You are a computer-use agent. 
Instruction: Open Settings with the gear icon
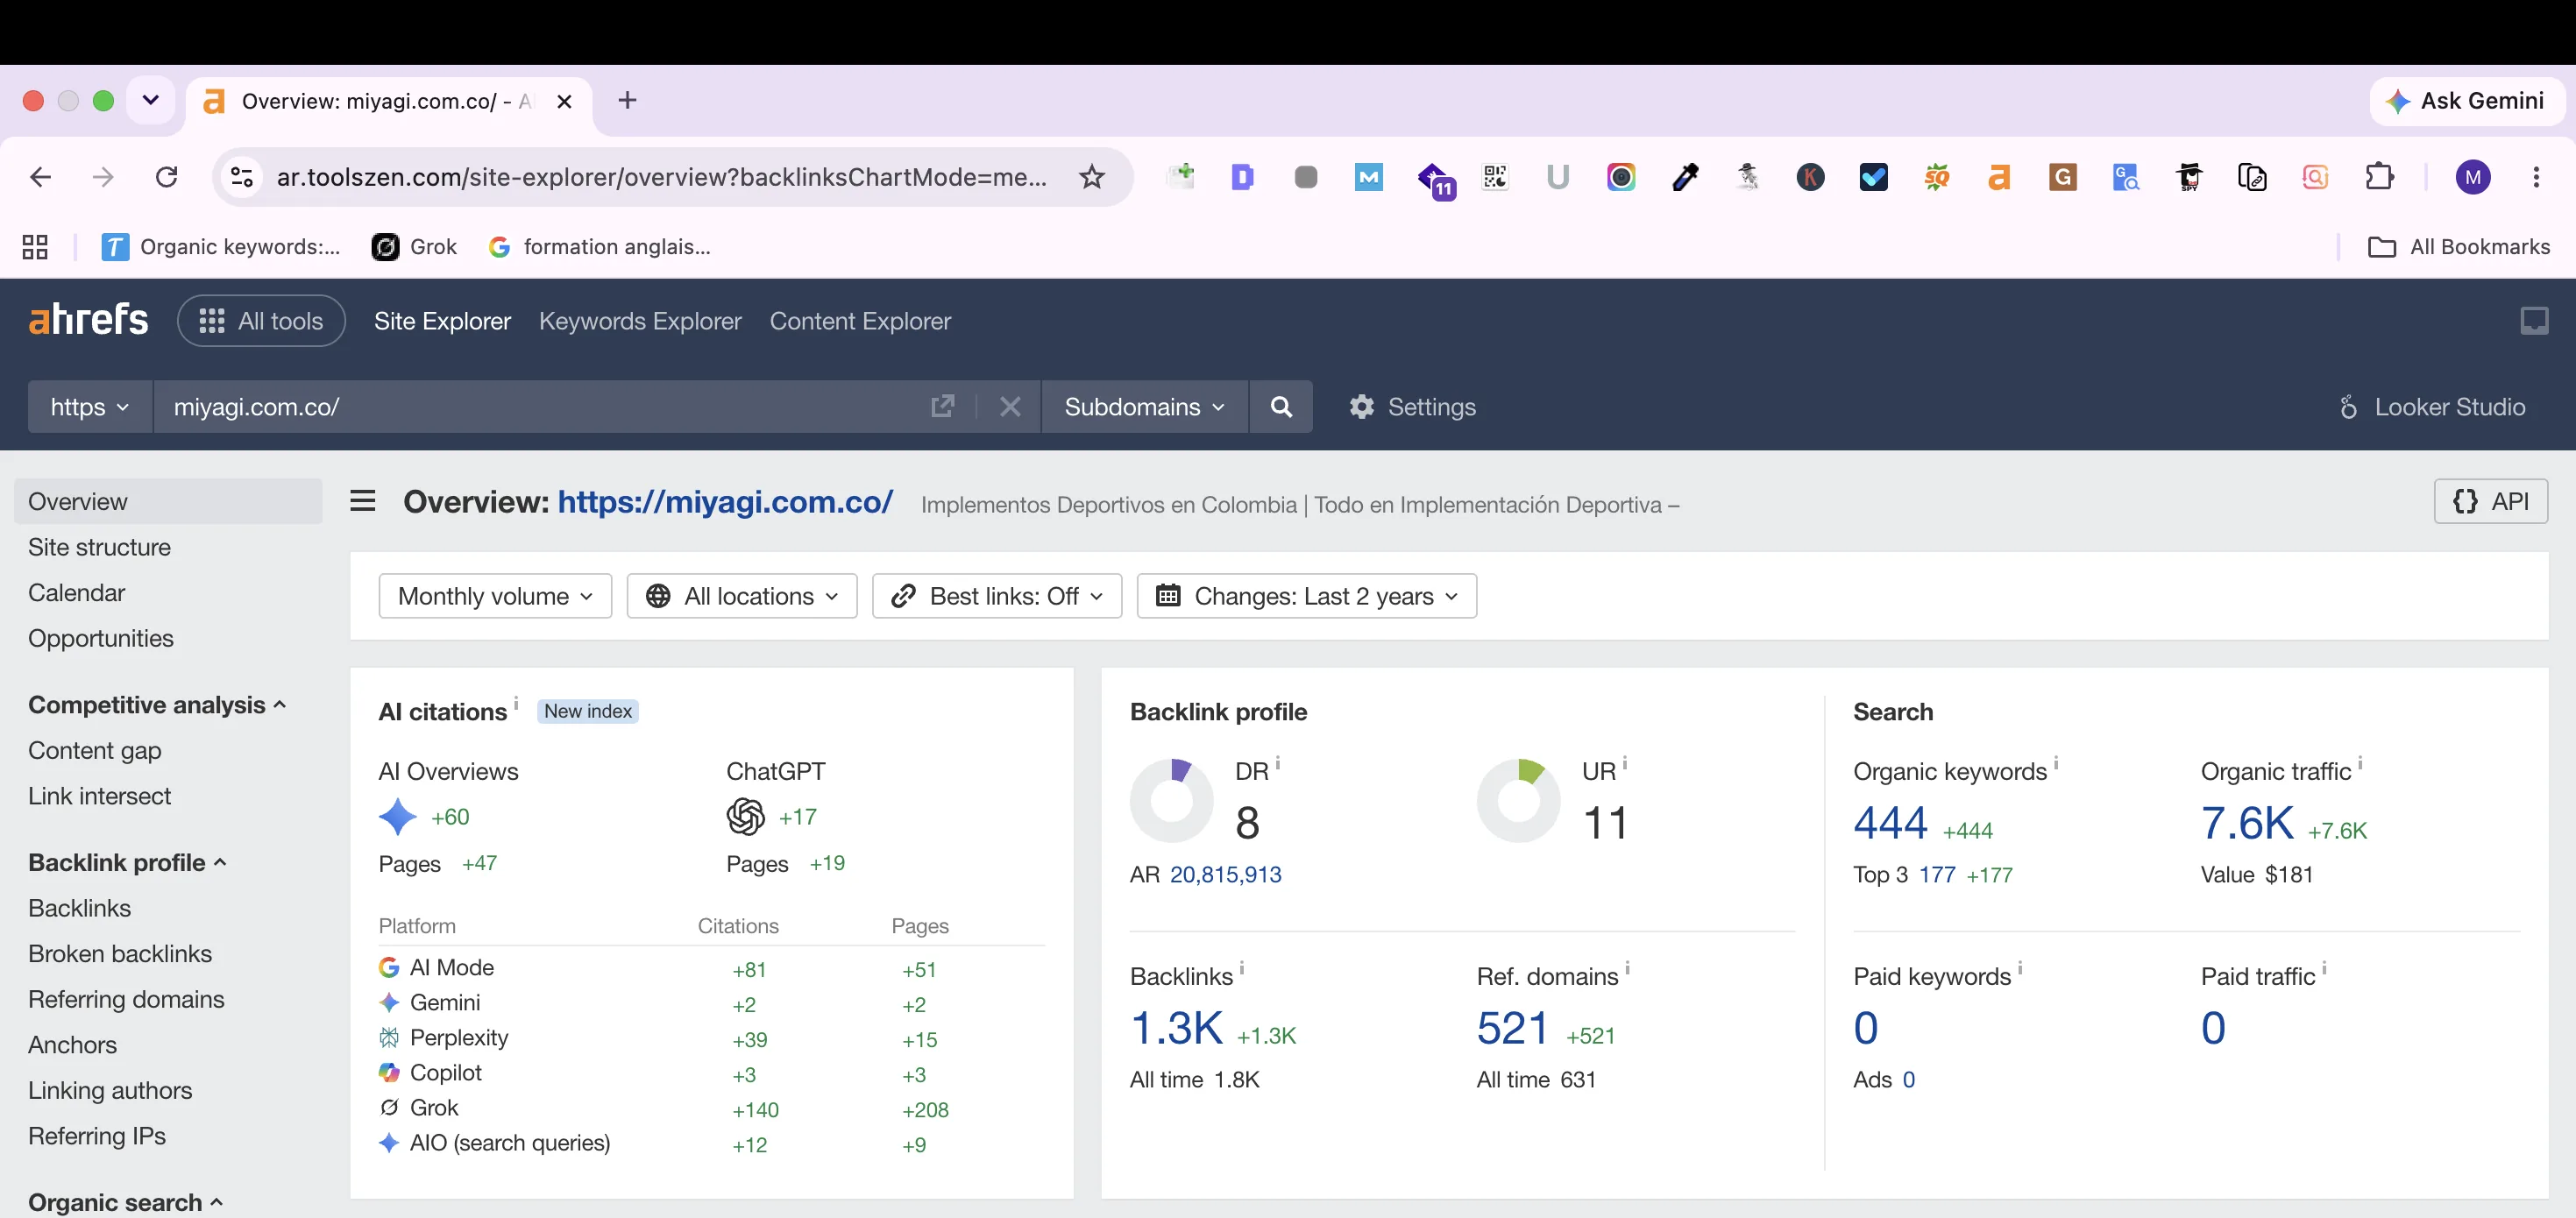pos(1411,407)
